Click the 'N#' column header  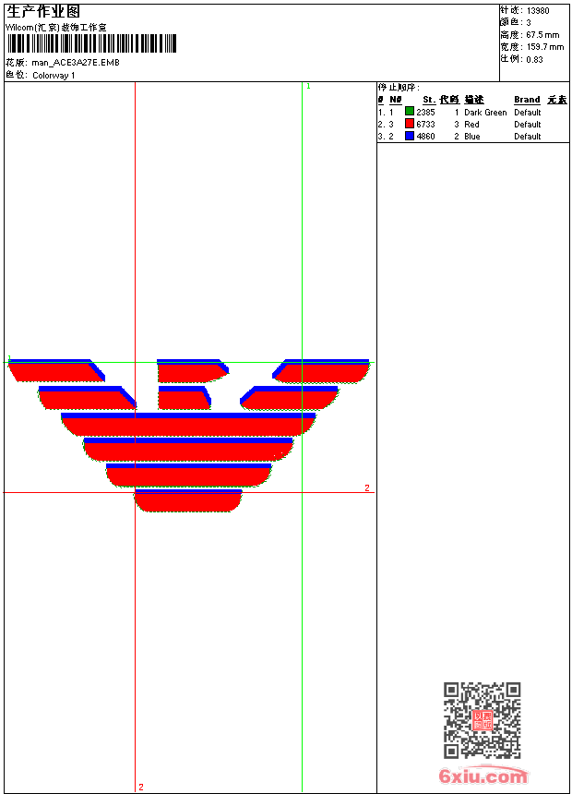[x=396, y=100]
